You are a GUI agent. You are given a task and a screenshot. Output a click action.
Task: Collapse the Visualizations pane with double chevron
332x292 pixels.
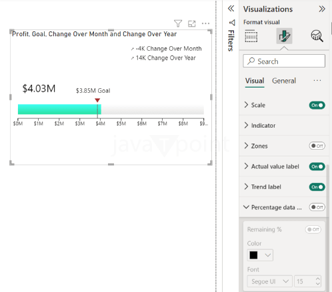(x=322, y=9)
